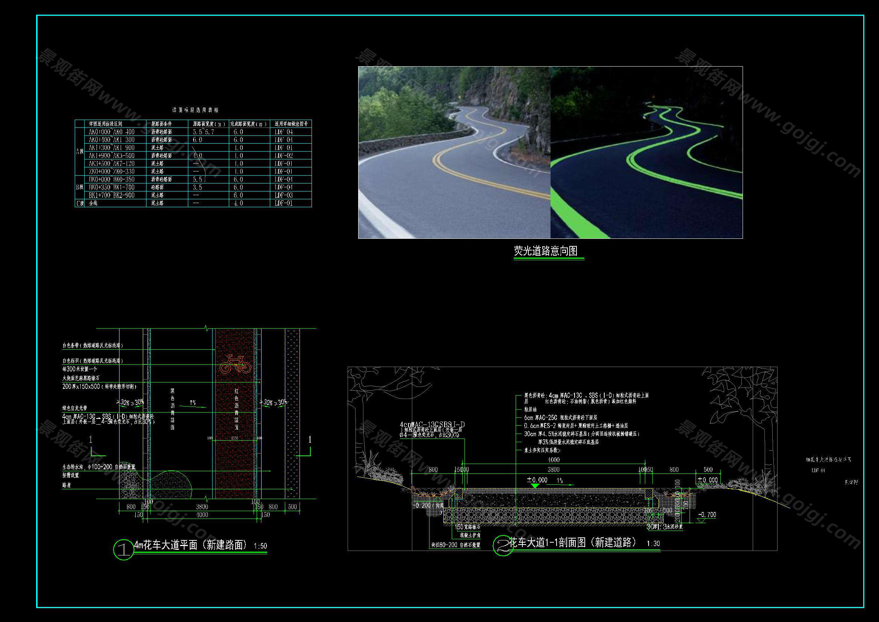This screenshot has height=622, width=879.
Task: Click the ±0.000 elevation triangle marker
Action: pos(535,485)
